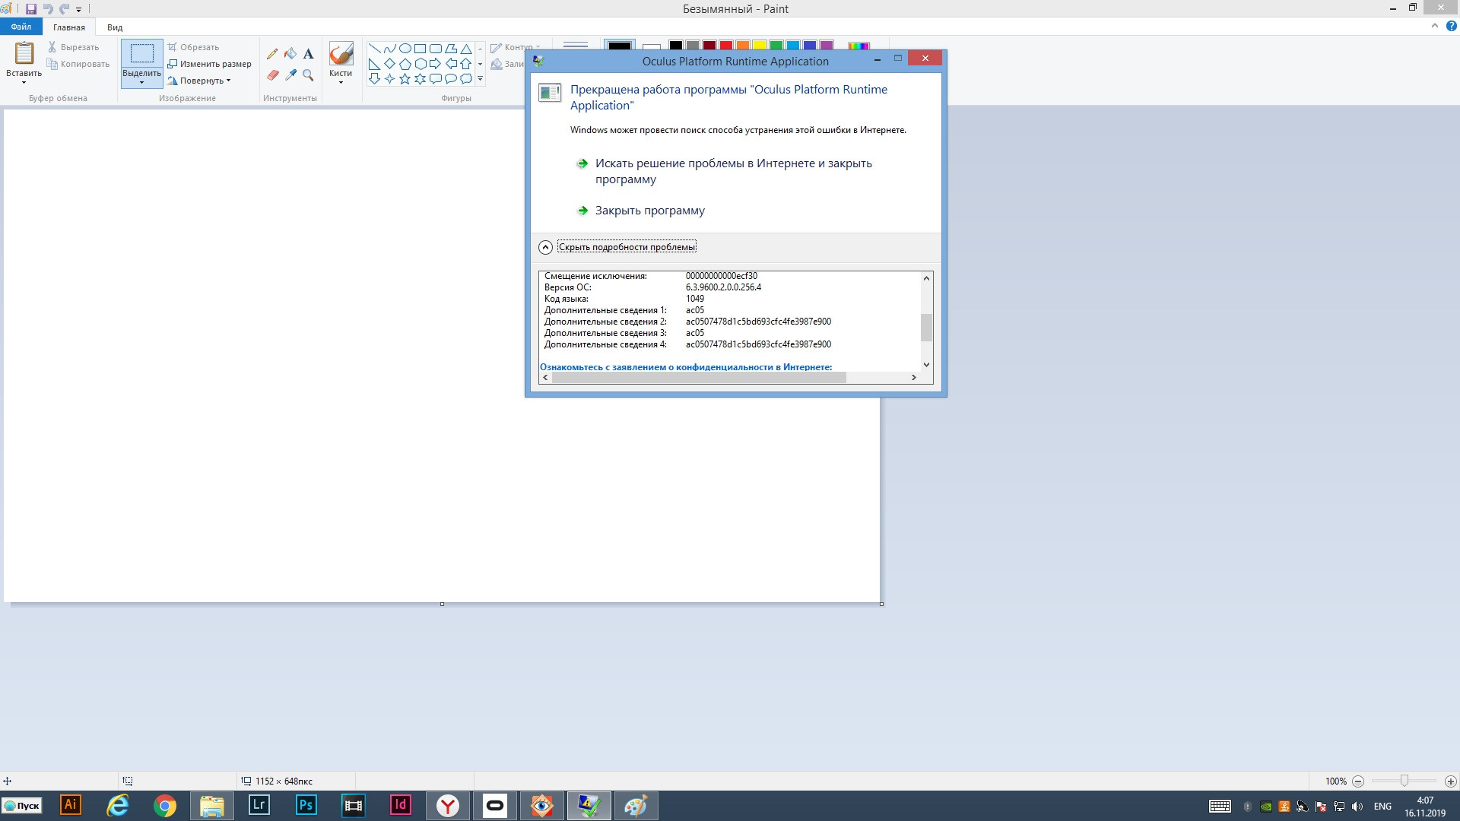Select the Magnifier tool

(x=308, y=74)
